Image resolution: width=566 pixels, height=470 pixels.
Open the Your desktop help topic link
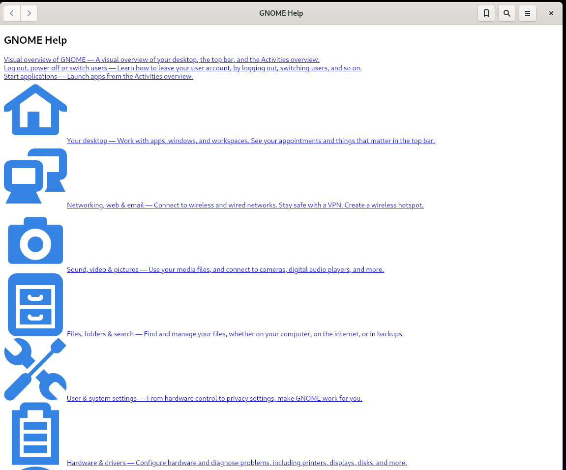(251, 141)
